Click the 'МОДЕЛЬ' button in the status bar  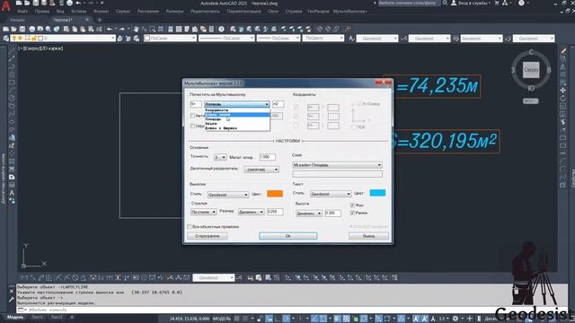pyautogui.click(x=222, y=319)
